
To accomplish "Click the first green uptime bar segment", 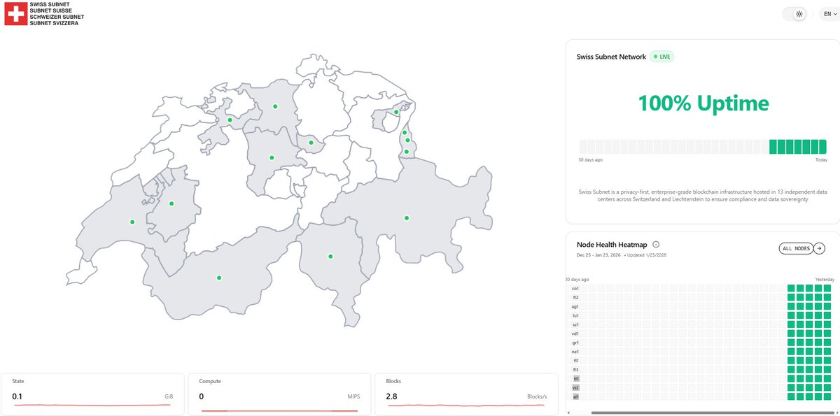I will (x=773, y=147).
